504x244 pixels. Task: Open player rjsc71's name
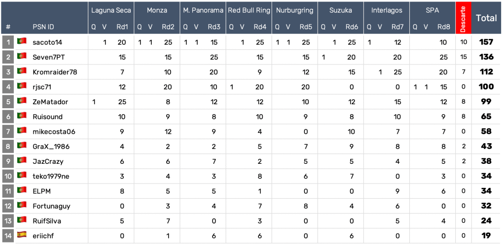[x=43, y=87]
